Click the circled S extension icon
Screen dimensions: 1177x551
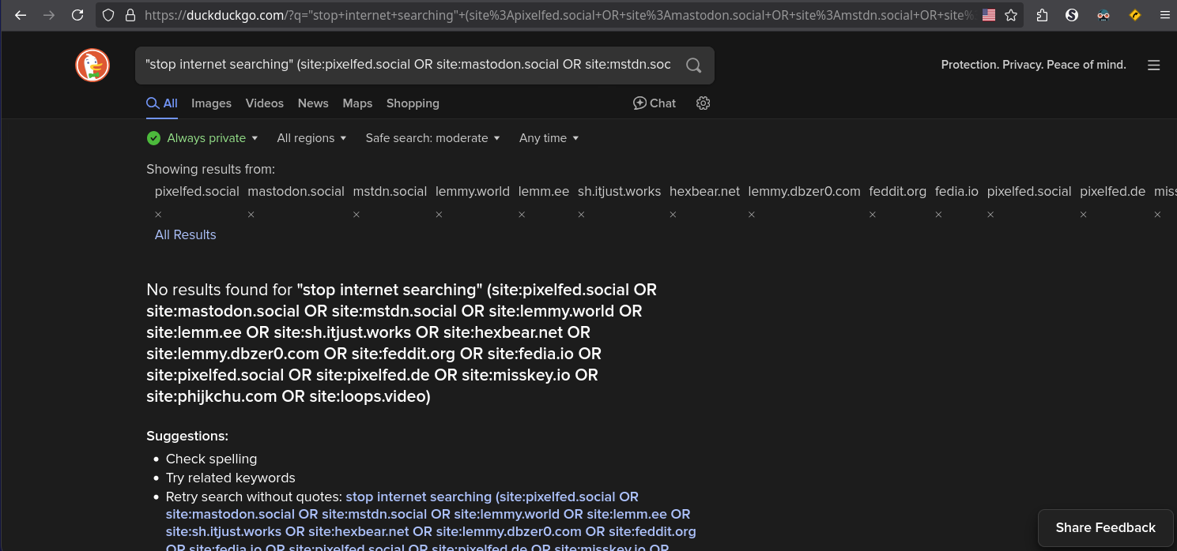(x=1072, y=15)
